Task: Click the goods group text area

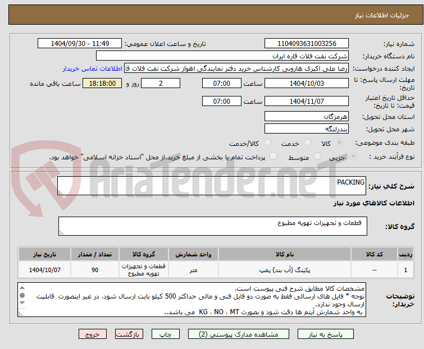Action: (x=212, y=226)
